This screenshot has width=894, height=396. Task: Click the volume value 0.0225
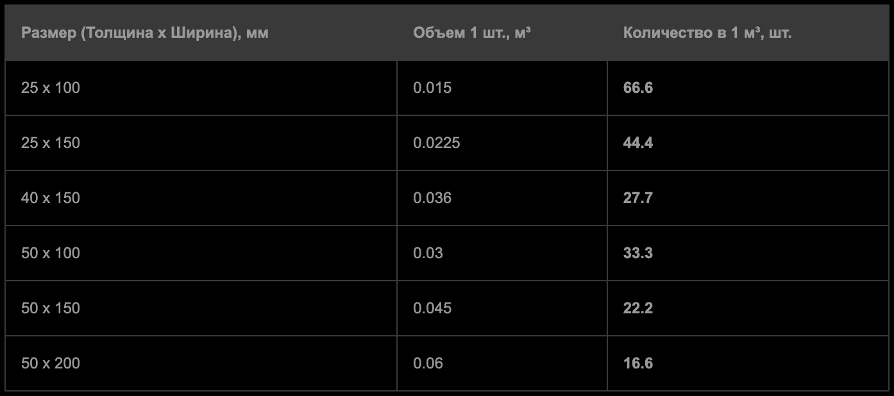pos(437,143)
